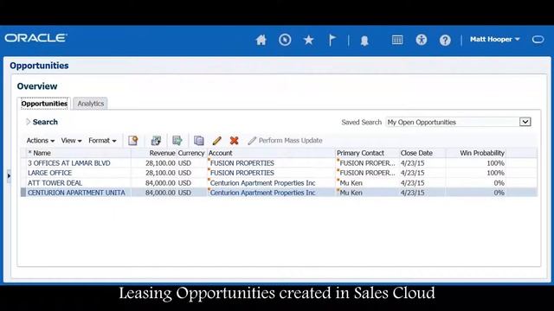
Task: Open the Matt Hooper user menu
Action: tap(494, 39)
